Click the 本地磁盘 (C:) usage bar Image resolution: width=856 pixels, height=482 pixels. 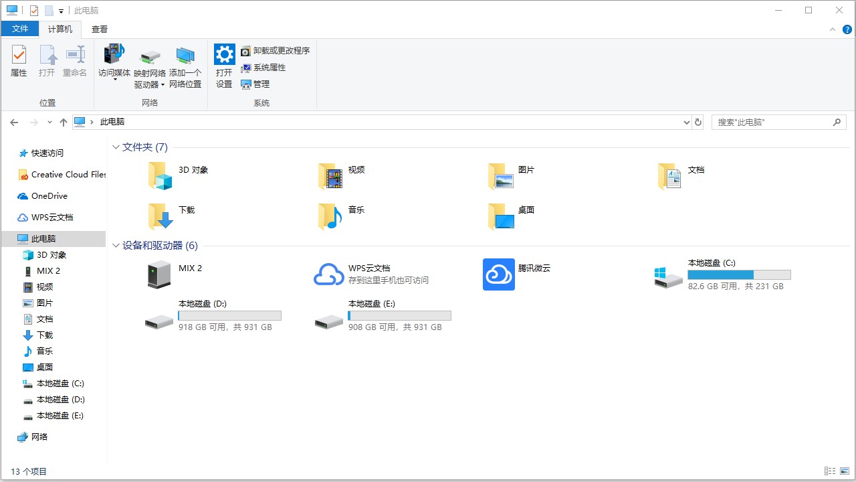tap(739, 275)
